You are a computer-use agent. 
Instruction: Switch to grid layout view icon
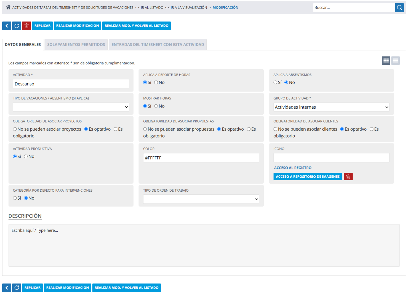[386, 60]
